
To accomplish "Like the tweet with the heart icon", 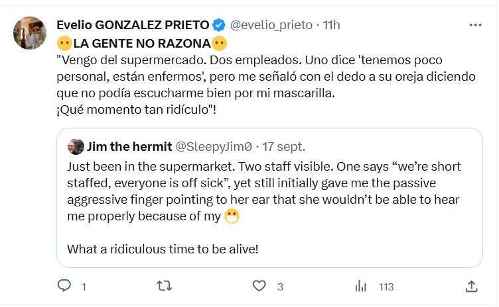I will click(259, 286).
